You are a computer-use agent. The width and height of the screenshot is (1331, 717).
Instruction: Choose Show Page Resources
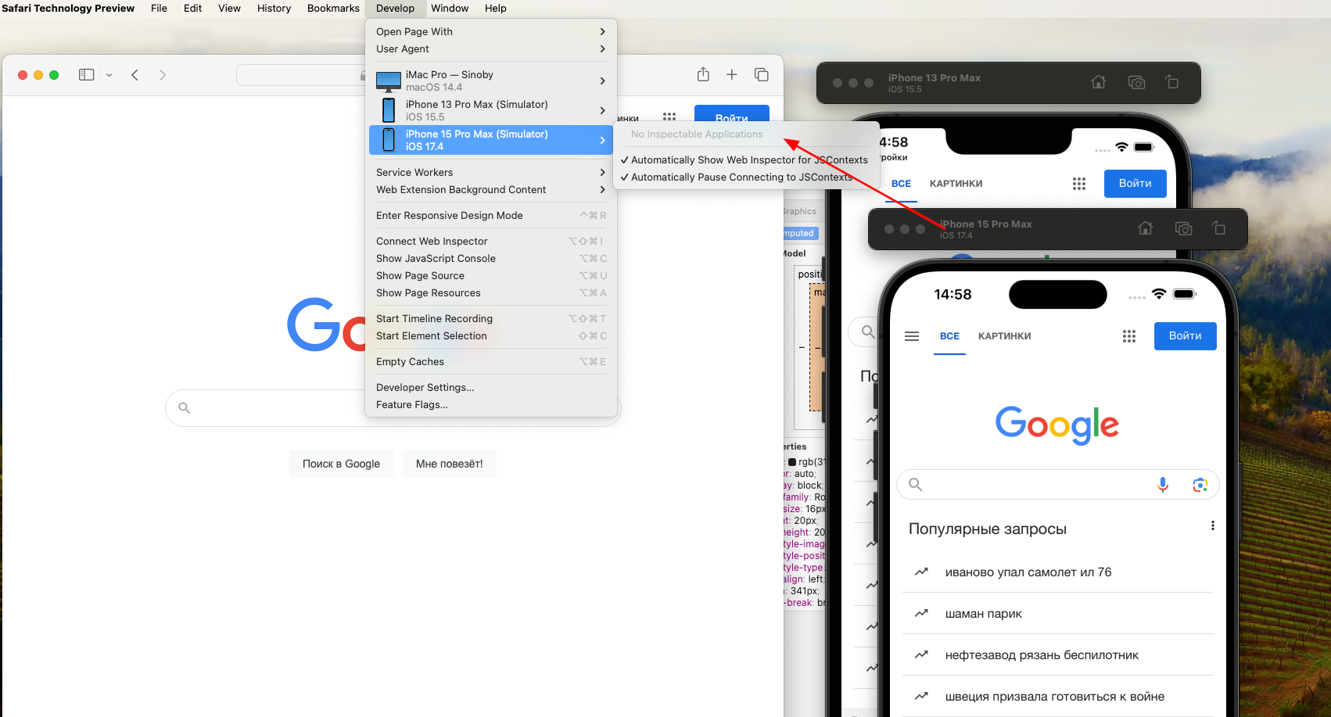(491, 292)
